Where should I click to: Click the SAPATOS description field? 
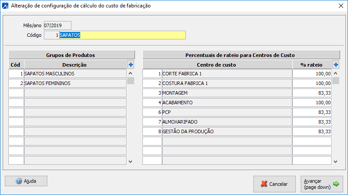(122, 35)
